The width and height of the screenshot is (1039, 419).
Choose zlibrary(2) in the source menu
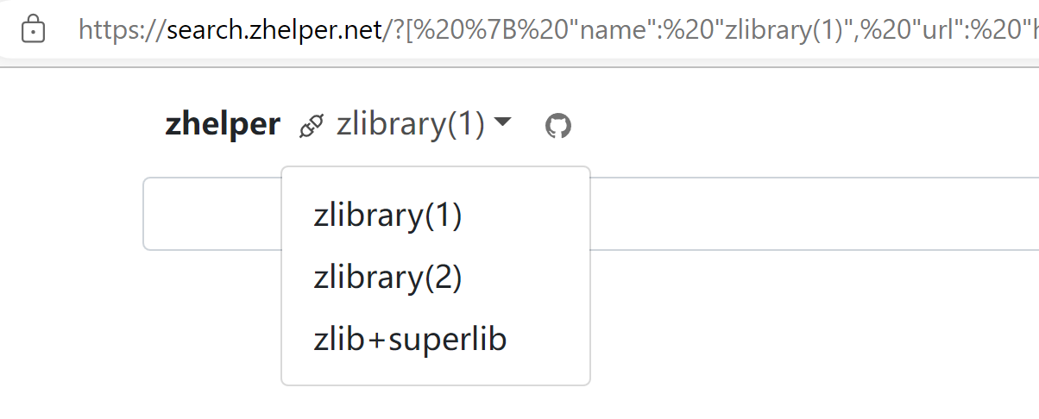tap(388, 278)
